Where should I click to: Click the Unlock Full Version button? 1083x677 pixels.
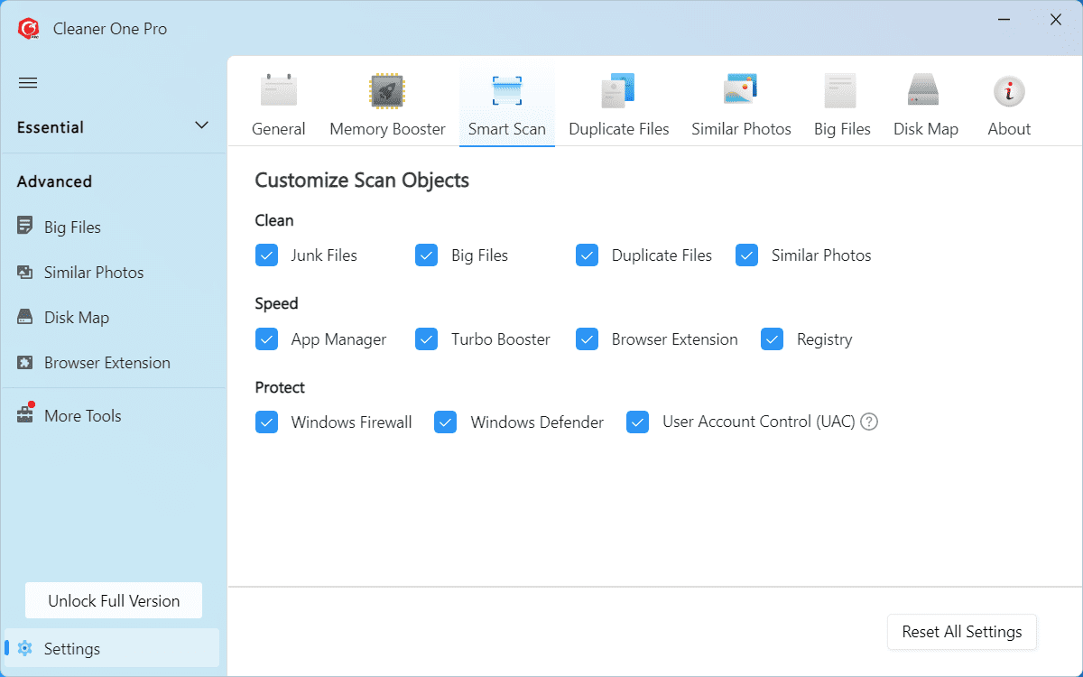(x=114, y=600)
